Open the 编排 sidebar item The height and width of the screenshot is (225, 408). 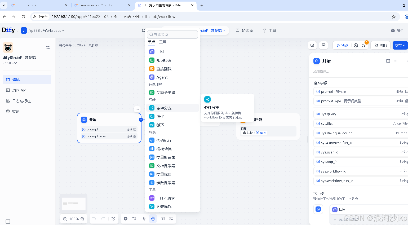27,80
